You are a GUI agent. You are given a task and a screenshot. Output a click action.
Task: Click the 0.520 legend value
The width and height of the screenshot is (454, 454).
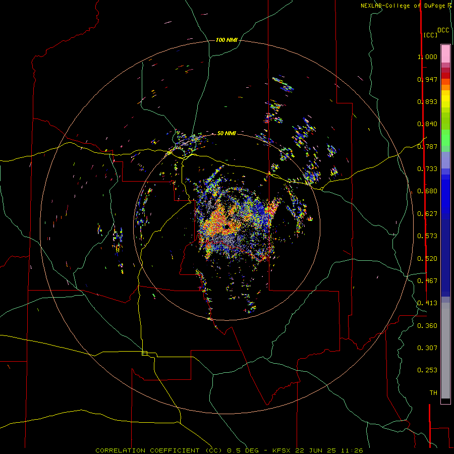click(427, 259)
